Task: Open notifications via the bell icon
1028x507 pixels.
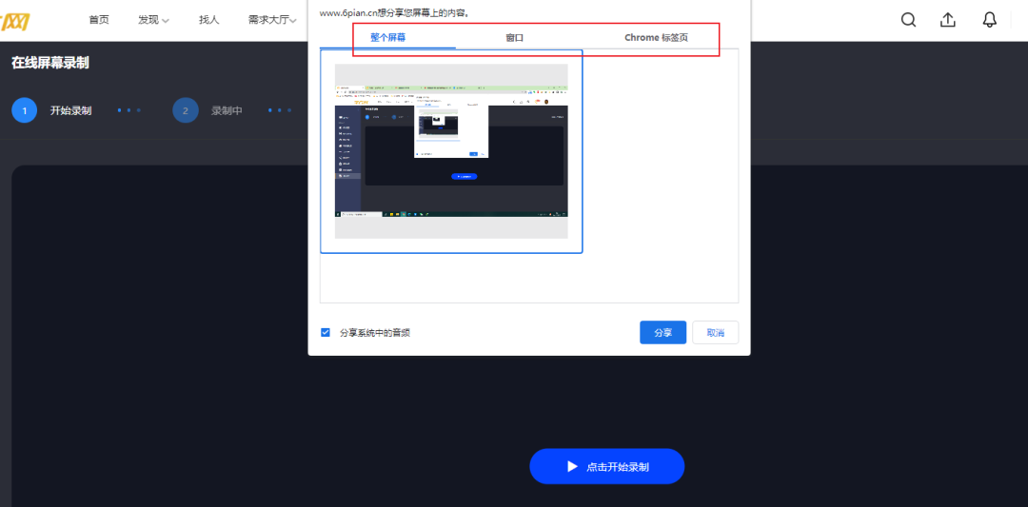Action: (990, 20)
